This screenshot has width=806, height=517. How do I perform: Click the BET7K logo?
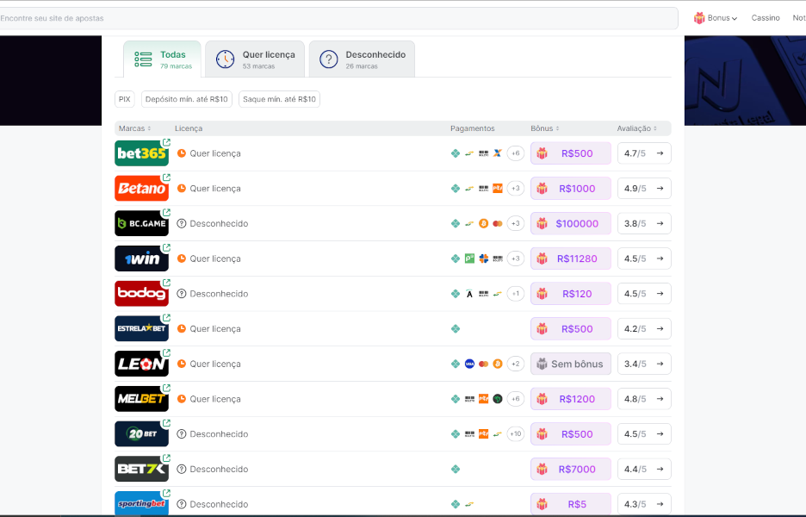point(141,469)
